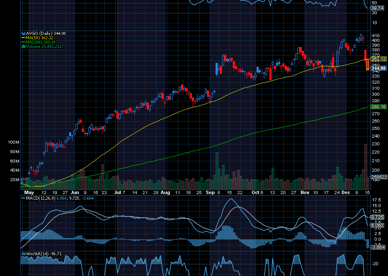Click the Volume histogram icon in the legend
The width and height of the screenshot is (388, 276).
[23, 46]
